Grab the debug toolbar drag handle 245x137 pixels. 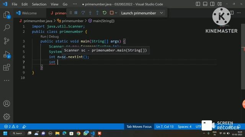70,13
